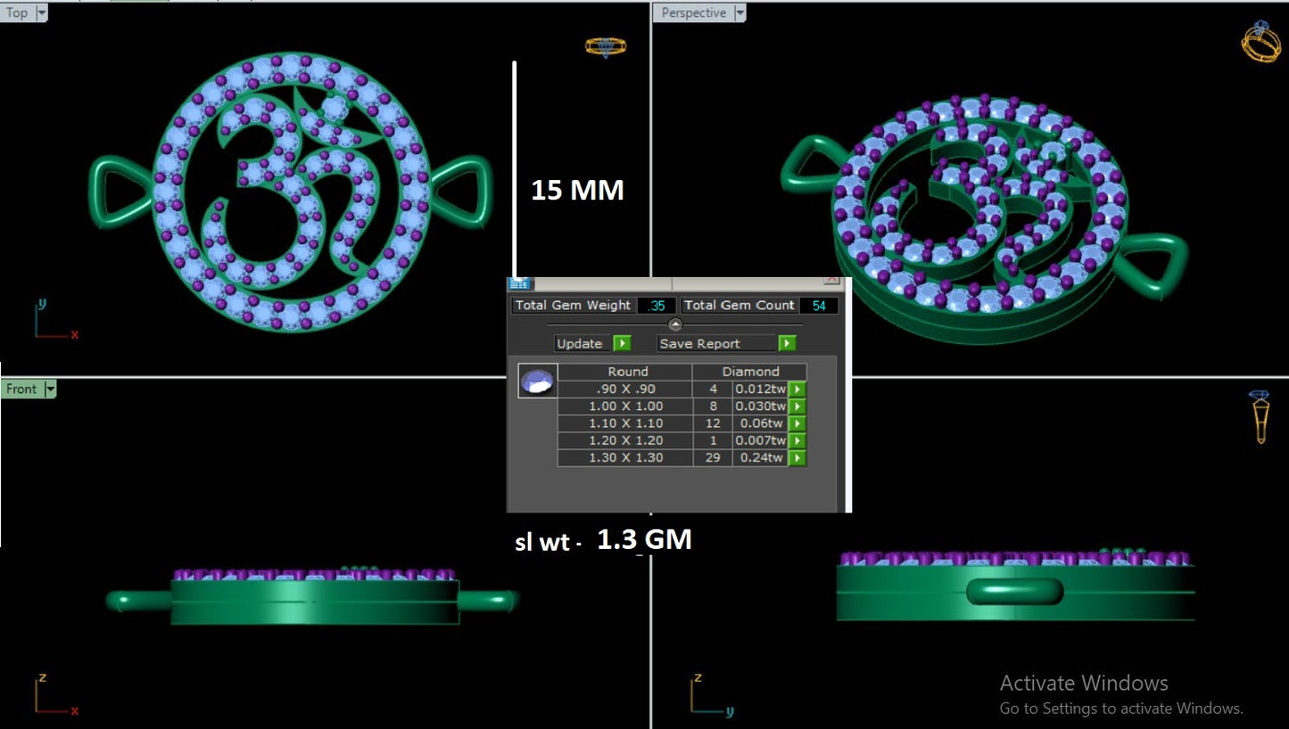1289x729 pixels.
Task: Select the Front viewport label
Action: [21, 389]
